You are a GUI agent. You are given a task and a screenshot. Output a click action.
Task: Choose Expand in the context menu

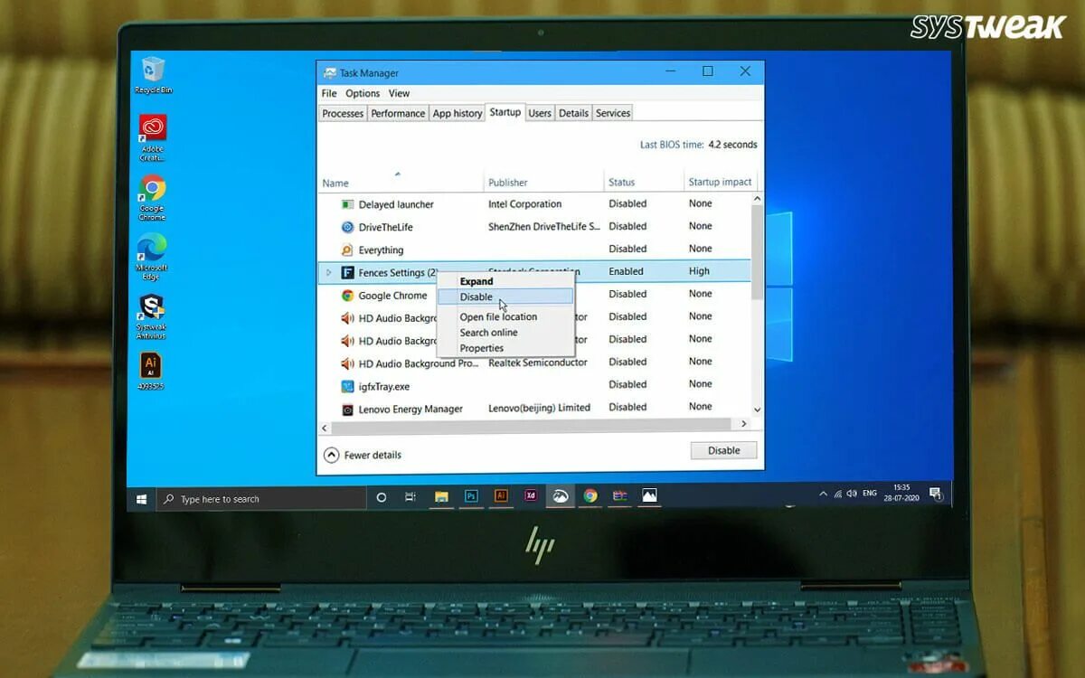click(505, 281)
